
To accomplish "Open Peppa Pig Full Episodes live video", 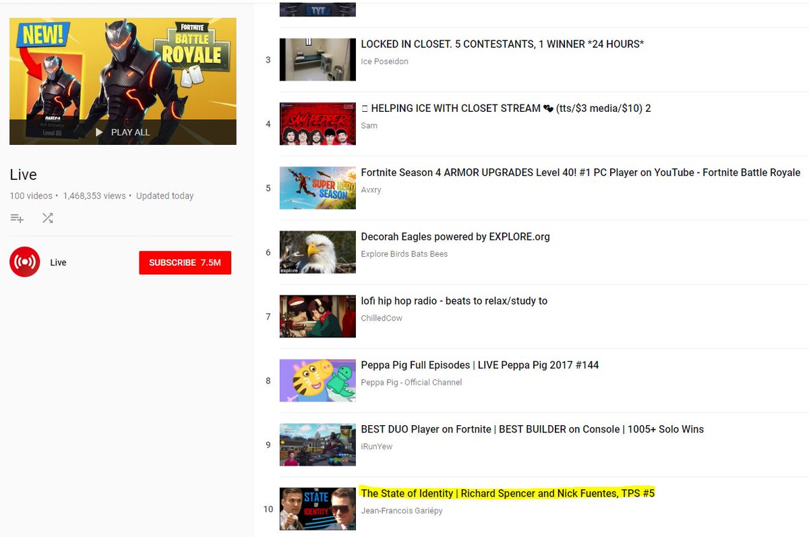I will pyautogui.click(x=480, y=365).
